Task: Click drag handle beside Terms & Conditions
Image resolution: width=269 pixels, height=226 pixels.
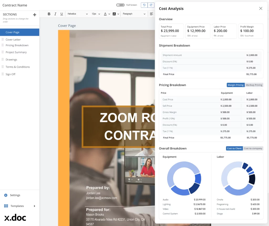Action: [3, 67]
